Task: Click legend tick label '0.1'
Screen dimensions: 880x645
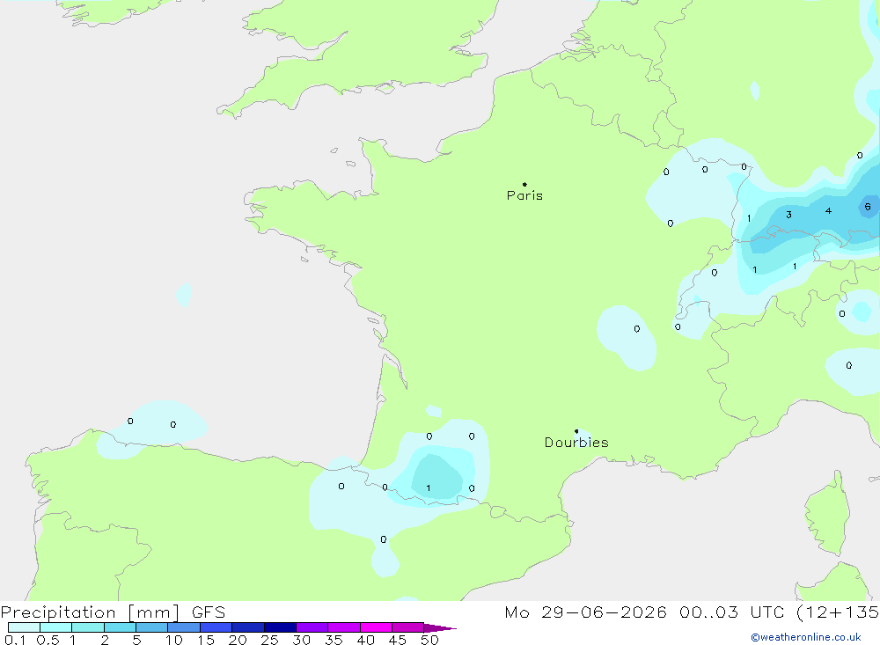Action: click(x=15, y=640)
